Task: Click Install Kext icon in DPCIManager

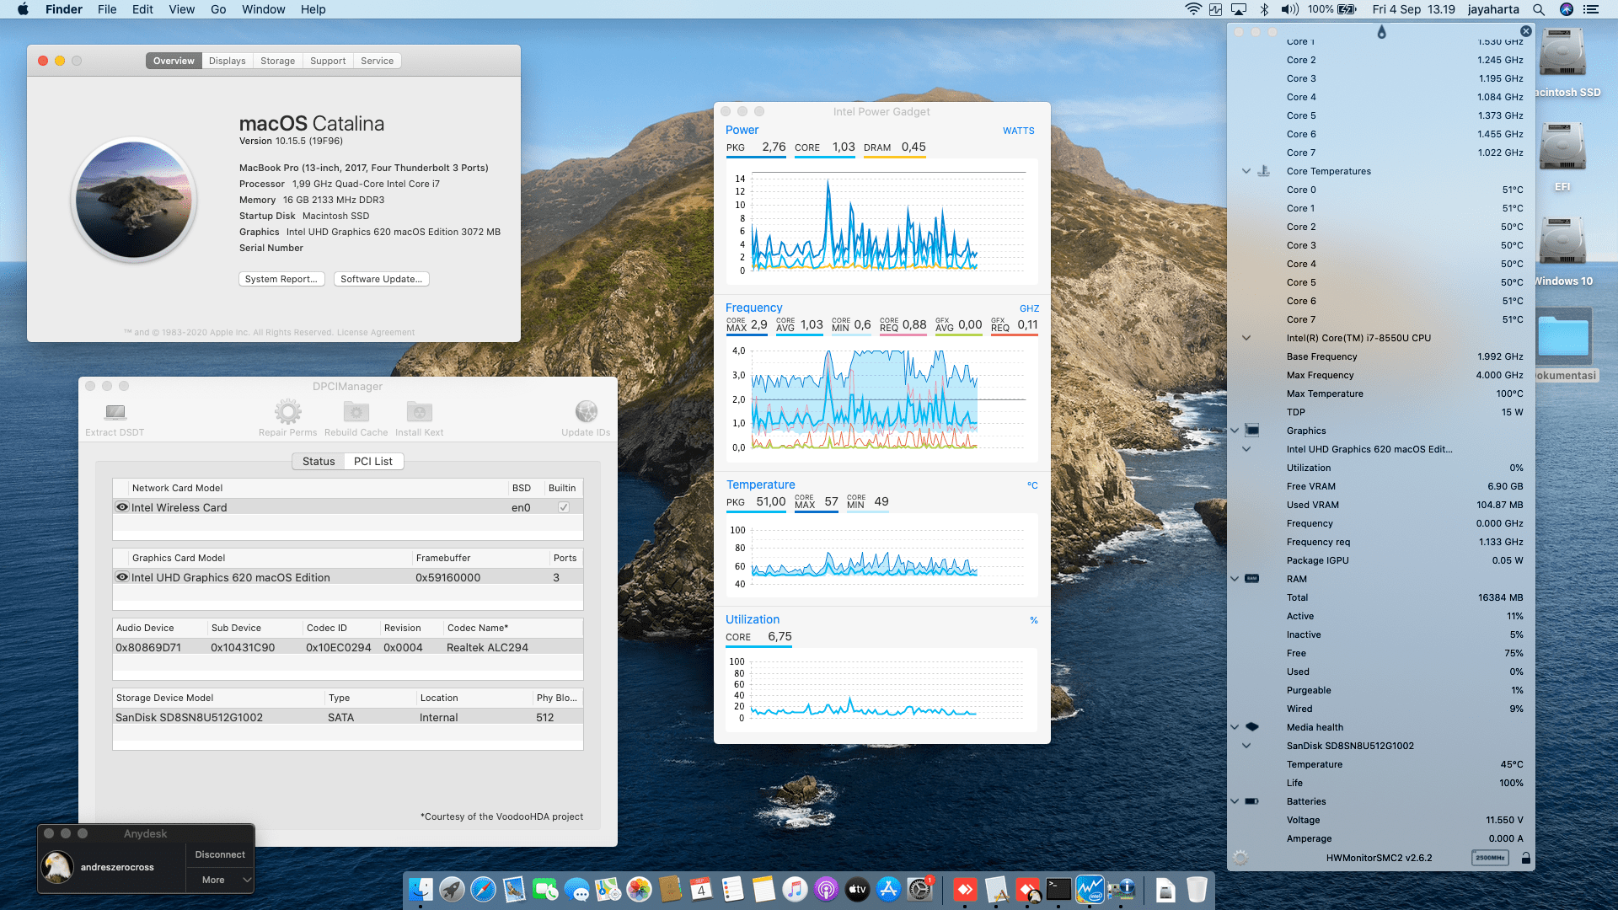Action: click(419, 412)
